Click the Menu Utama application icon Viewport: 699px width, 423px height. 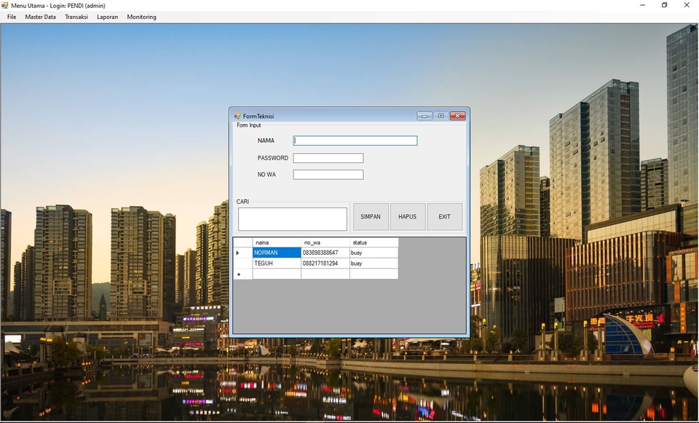pos(5,5)
